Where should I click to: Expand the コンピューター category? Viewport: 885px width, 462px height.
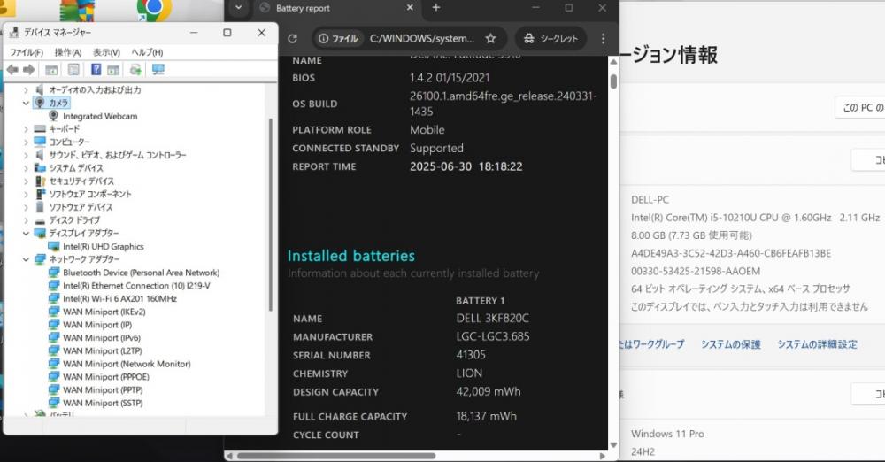pos(26,142)
